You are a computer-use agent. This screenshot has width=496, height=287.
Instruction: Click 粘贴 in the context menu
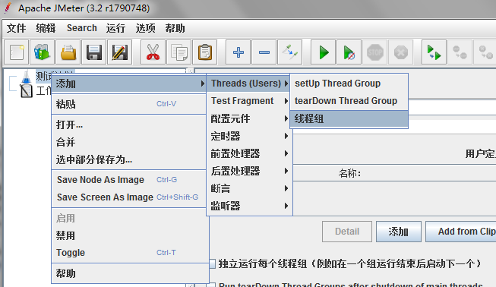point(128,104)
